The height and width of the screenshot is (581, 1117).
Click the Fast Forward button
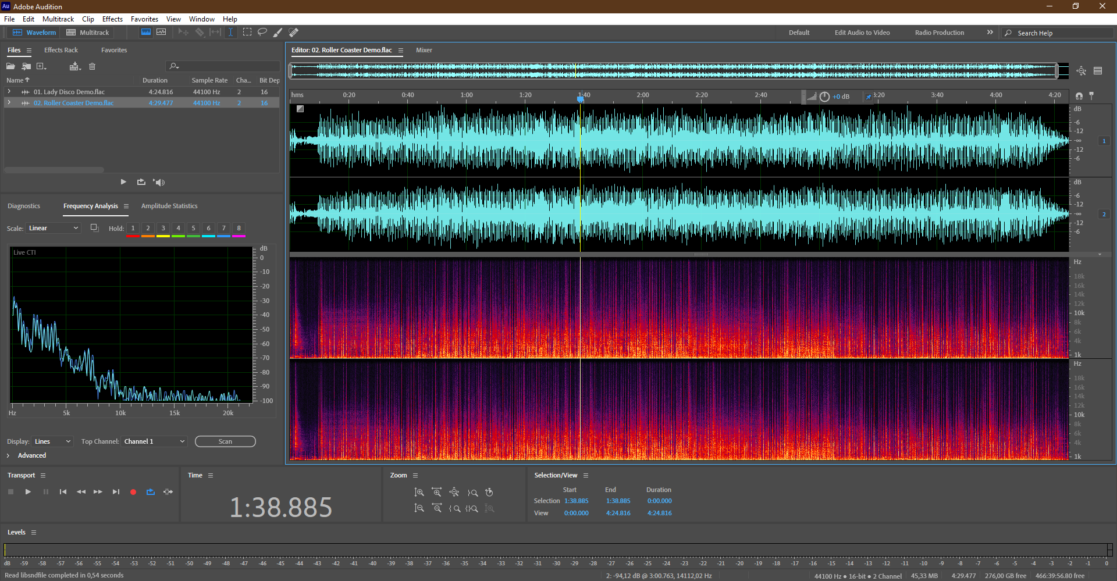98,492
